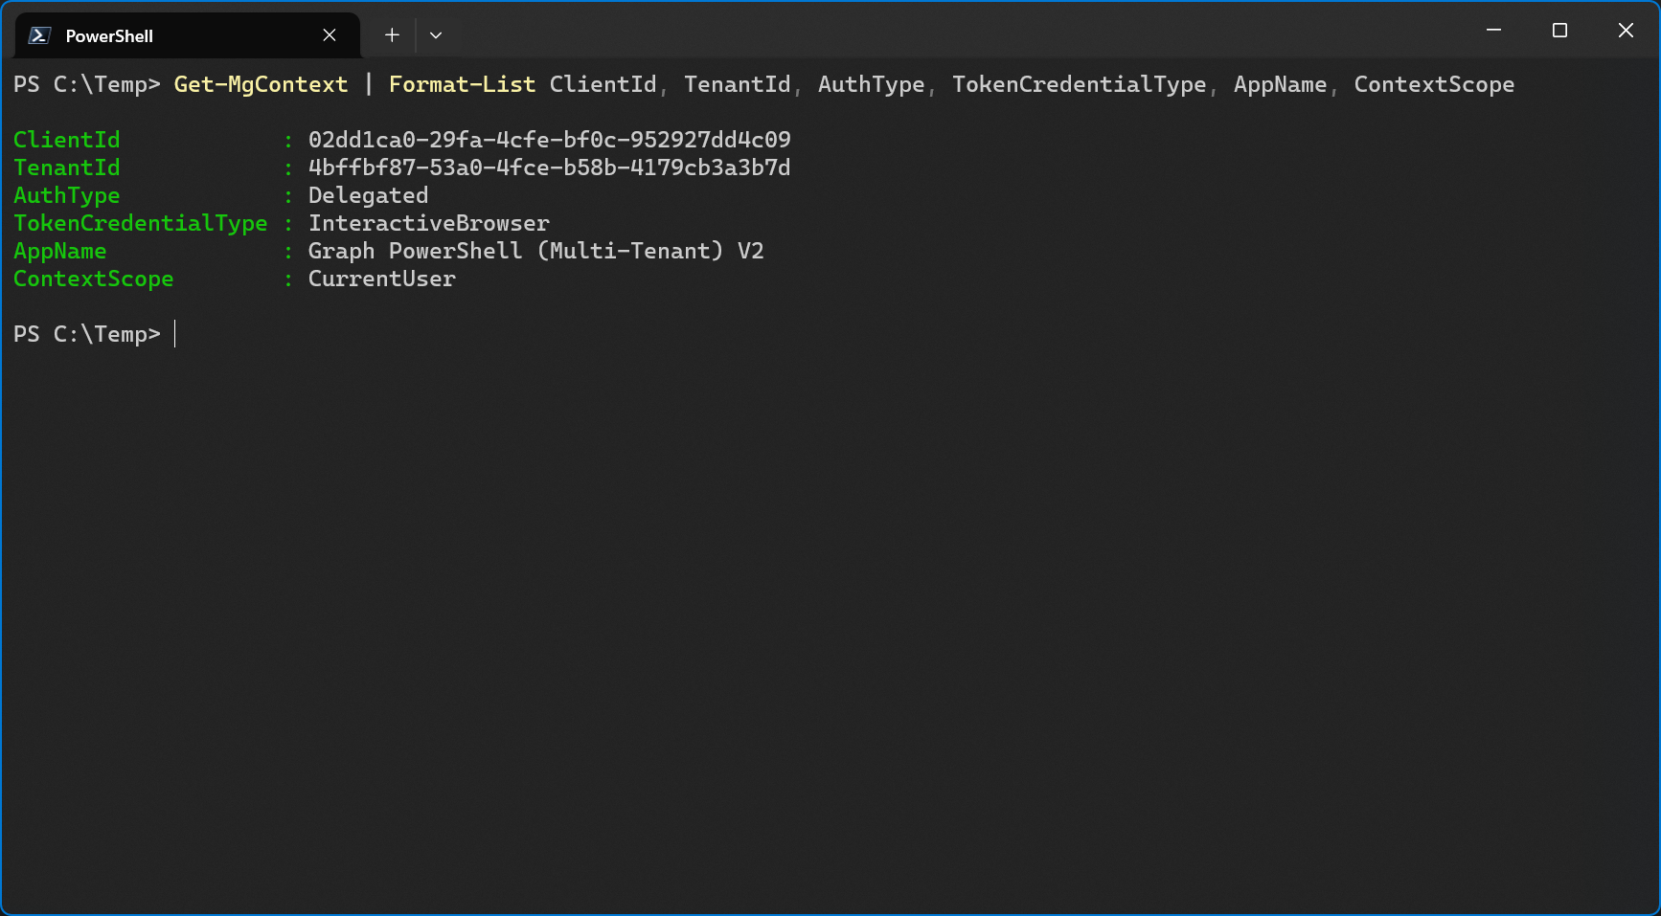The image size is (1661, 916).
Task: Minimize the terminal window
Action: [x=1493, y=31]
